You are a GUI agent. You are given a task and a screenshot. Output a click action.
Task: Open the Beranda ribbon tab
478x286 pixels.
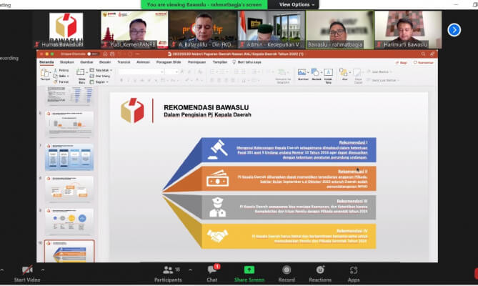[47, 62]
